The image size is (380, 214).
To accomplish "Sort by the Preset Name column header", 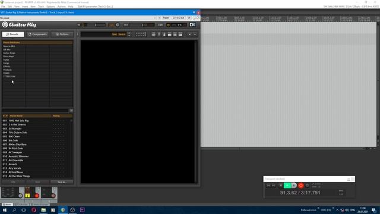I will click(x=30, y=116).
